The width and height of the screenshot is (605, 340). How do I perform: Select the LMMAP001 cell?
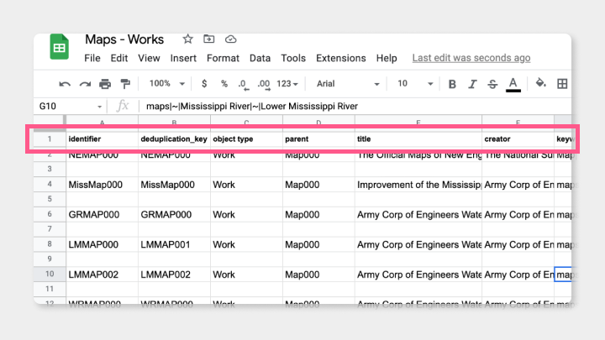point(175,244)
